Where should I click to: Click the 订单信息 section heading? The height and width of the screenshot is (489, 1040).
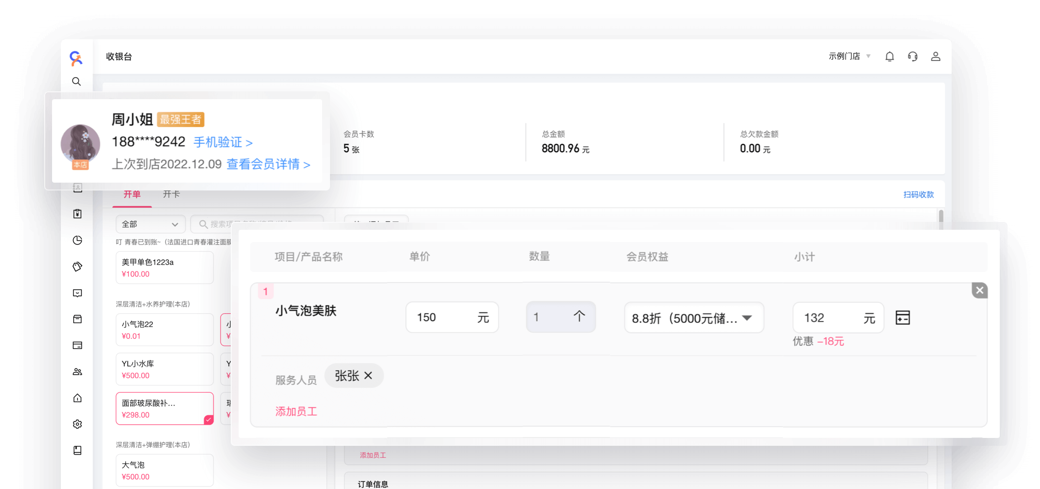click(x=373, y=484)
